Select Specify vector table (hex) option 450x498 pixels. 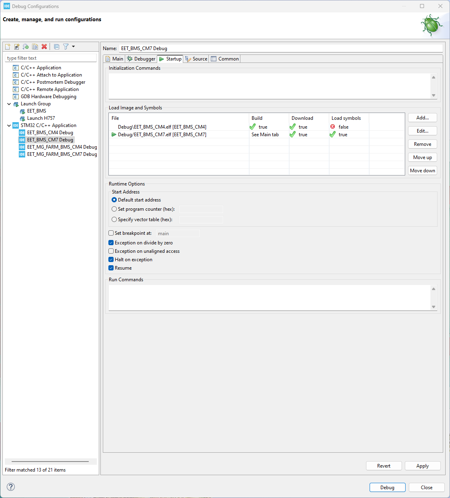[114, 220]
